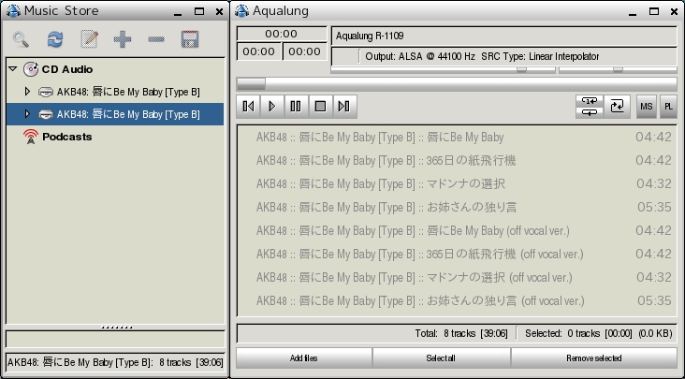Click Select all button

441,358
